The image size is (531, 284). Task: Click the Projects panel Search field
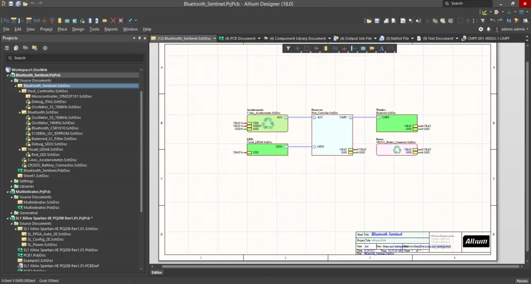point(74,58)
